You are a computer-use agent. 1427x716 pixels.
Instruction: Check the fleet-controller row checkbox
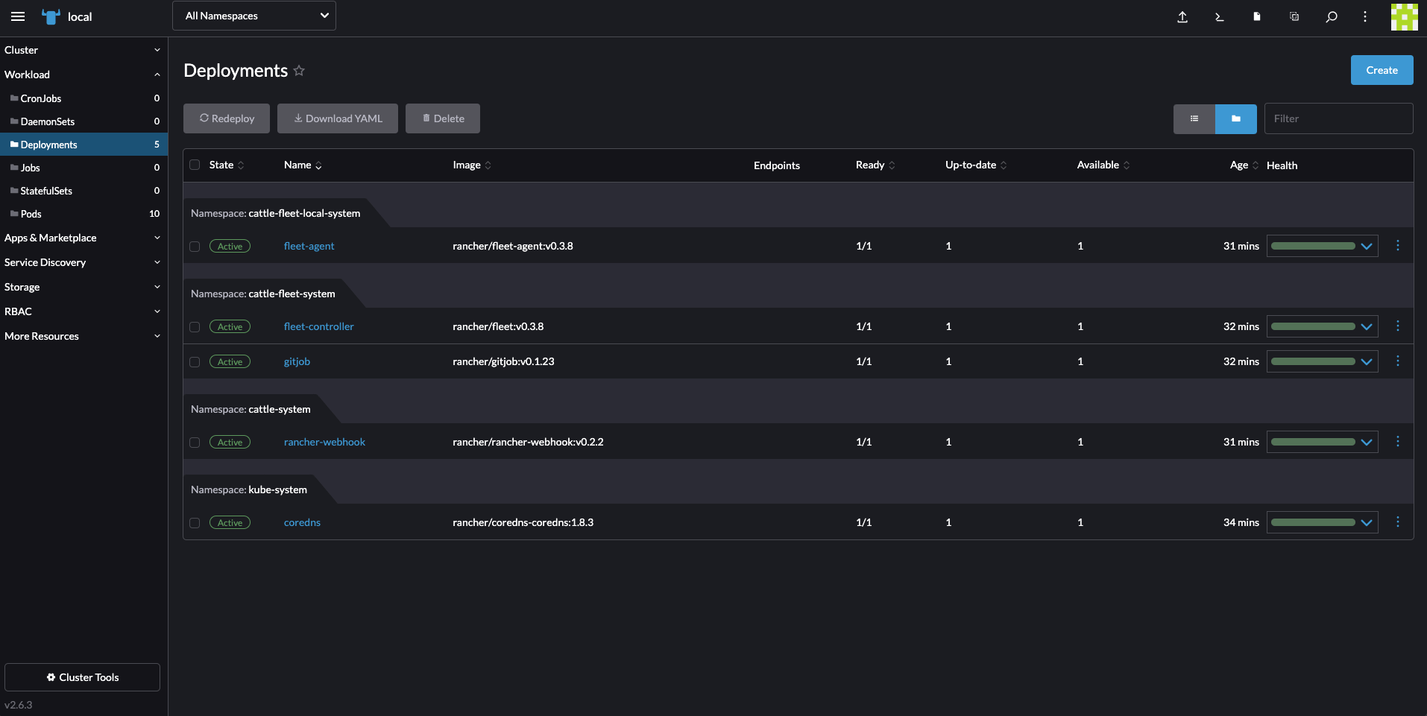195,327
